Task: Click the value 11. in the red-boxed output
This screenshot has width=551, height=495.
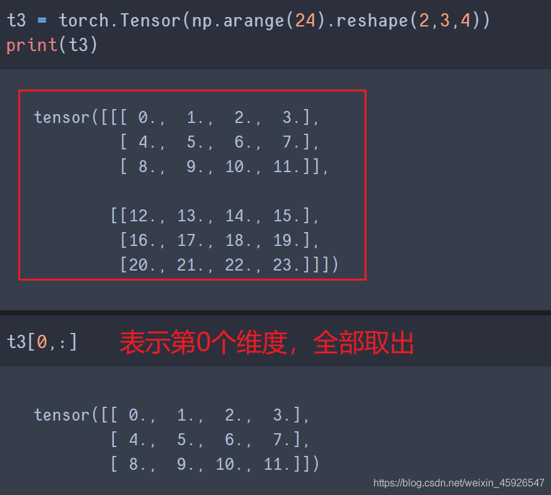Action: 290,166
